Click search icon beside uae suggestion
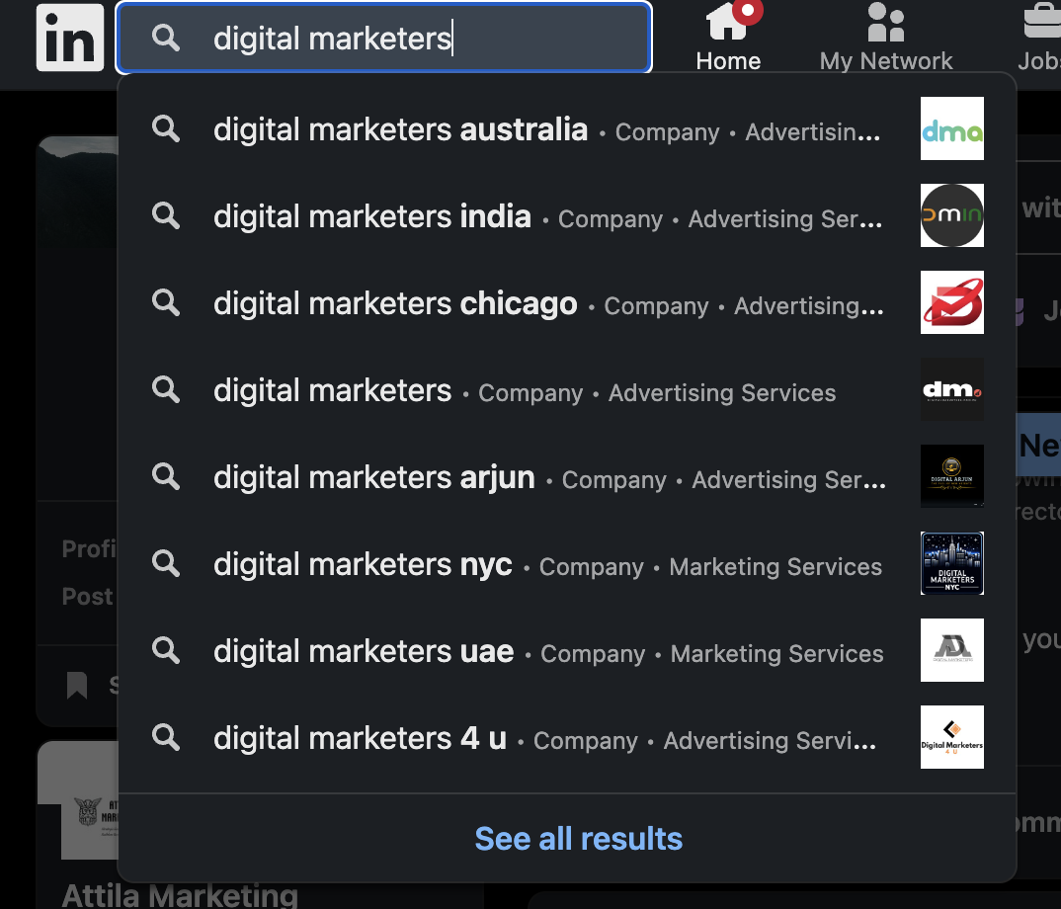 point(166,650)
